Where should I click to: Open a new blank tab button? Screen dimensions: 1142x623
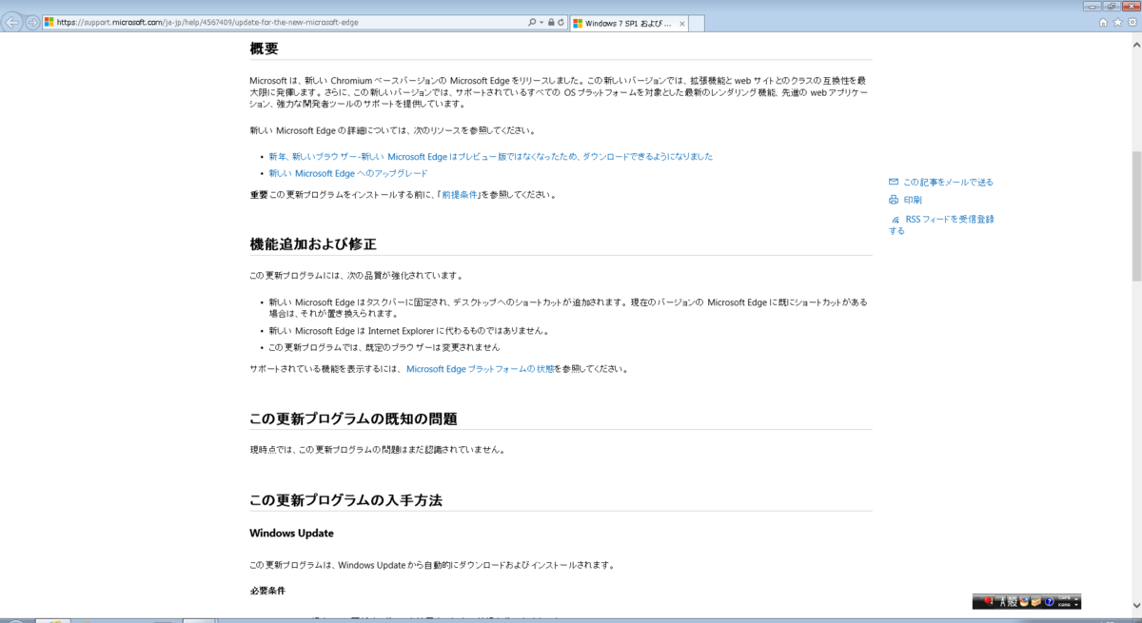[696, 23]
